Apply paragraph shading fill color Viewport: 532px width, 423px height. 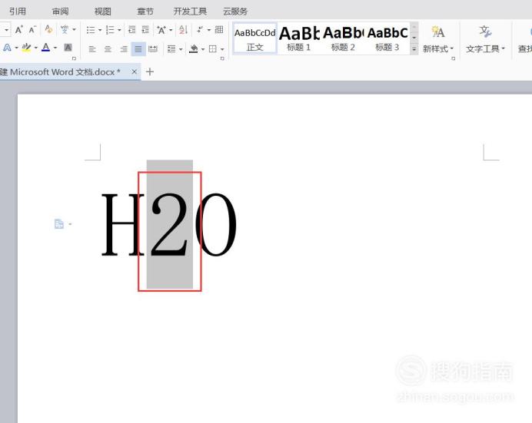point(194,49)
